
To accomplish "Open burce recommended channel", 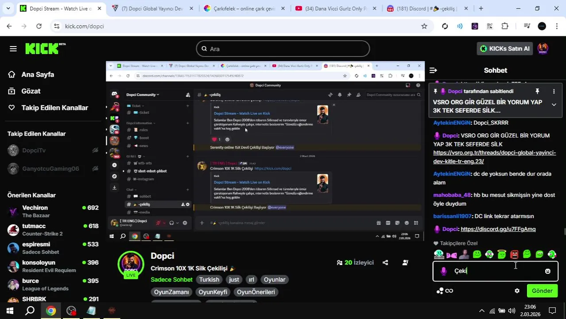I will point(53,284).
